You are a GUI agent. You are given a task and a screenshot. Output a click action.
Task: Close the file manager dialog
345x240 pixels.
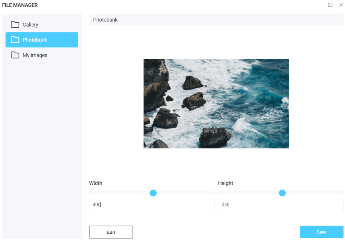tap(341, 5)
